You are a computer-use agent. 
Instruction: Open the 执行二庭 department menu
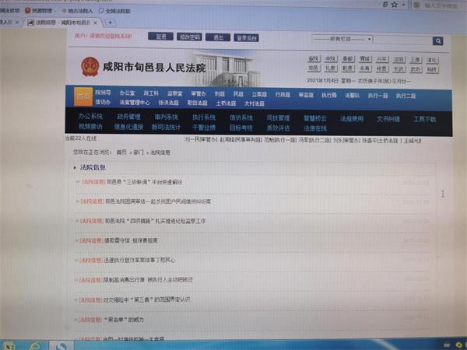coord(406,96)
